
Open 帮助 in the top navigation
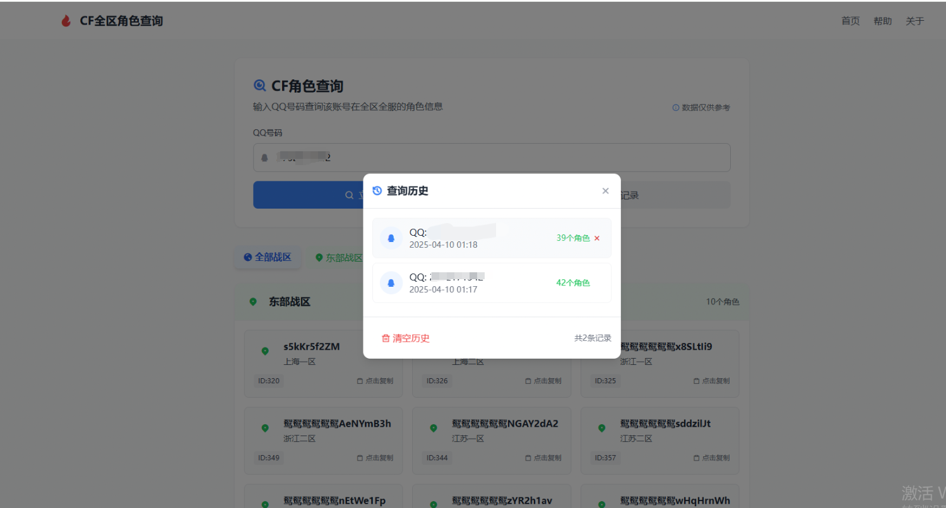[x=883, y=21]
